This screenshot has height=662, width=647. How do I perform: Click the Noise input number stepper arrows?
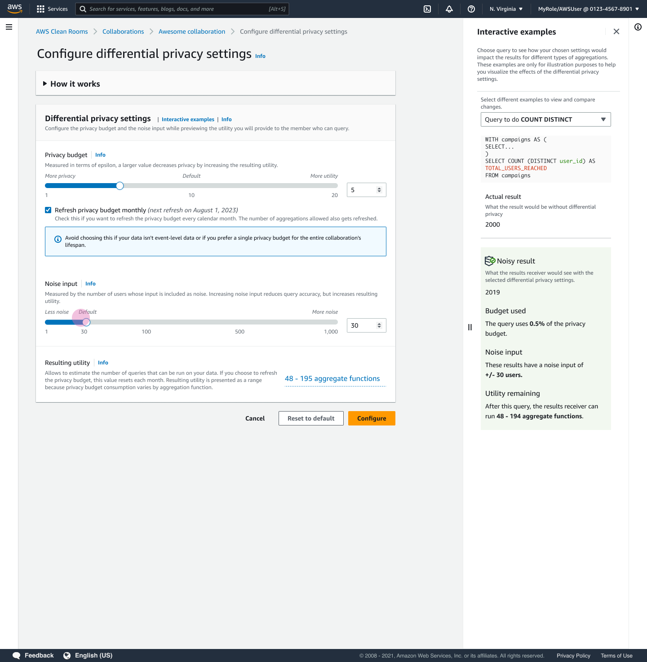click(379, 325)
